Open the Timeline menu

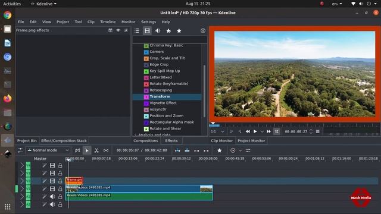pos(108,22)
